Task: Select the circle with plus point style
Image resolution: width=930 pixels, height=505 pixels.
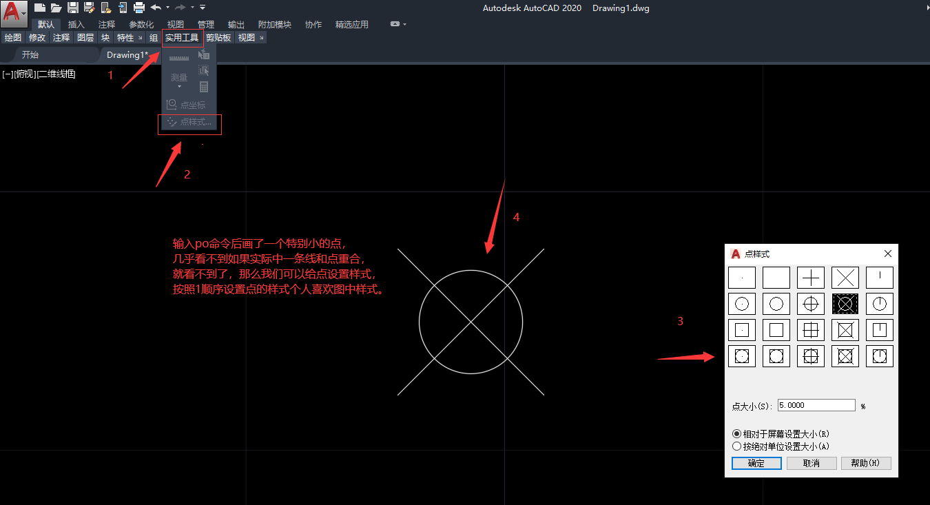Action: tap(811, 304)
